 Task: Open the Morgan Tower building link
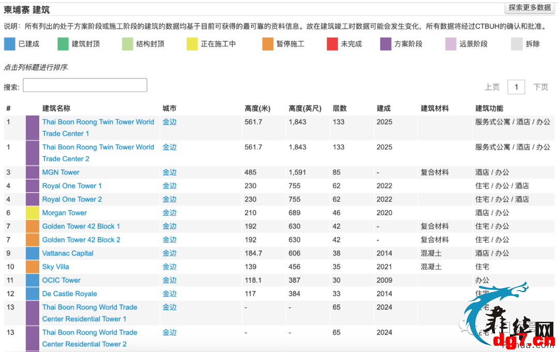click(65, 213)
